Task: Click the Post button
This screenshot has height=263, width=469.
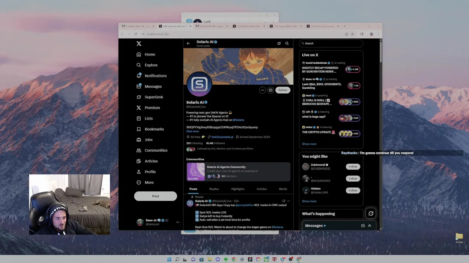Action: pyautogui.click(x=155, y=196)
